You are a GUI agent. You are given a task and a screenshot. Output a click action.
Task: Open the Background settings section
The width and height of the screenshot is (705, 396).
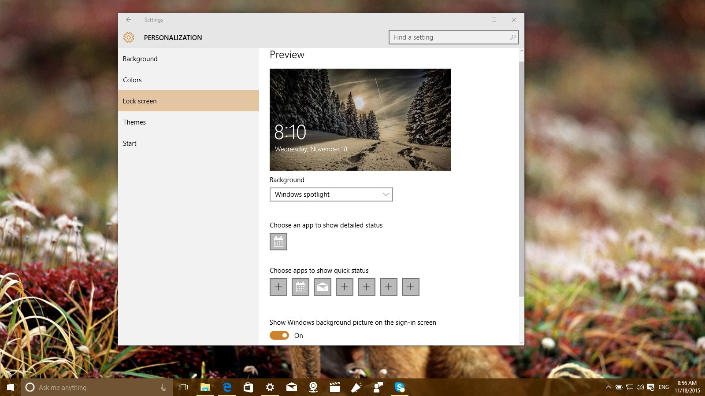[x=140, y=59]
